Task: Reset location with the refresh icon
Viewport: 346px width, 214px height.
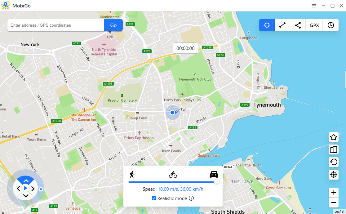Action: coord(333,162)
